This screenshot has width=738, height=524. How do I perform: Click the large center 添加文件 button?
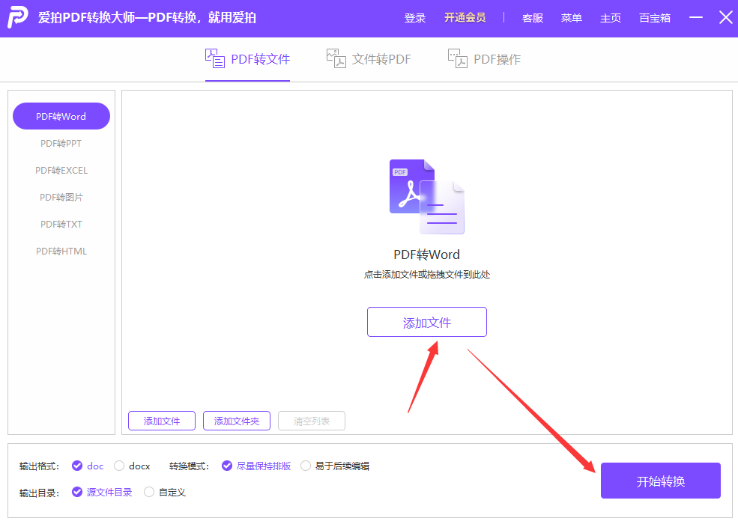(x=427, y=322)
